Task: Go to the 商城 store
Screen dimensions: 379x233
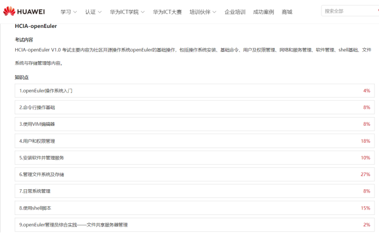Action: [287, 12]
